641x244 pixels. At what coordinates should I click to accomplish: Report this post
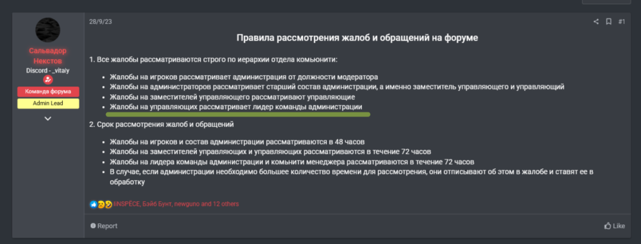coord(104,226)
